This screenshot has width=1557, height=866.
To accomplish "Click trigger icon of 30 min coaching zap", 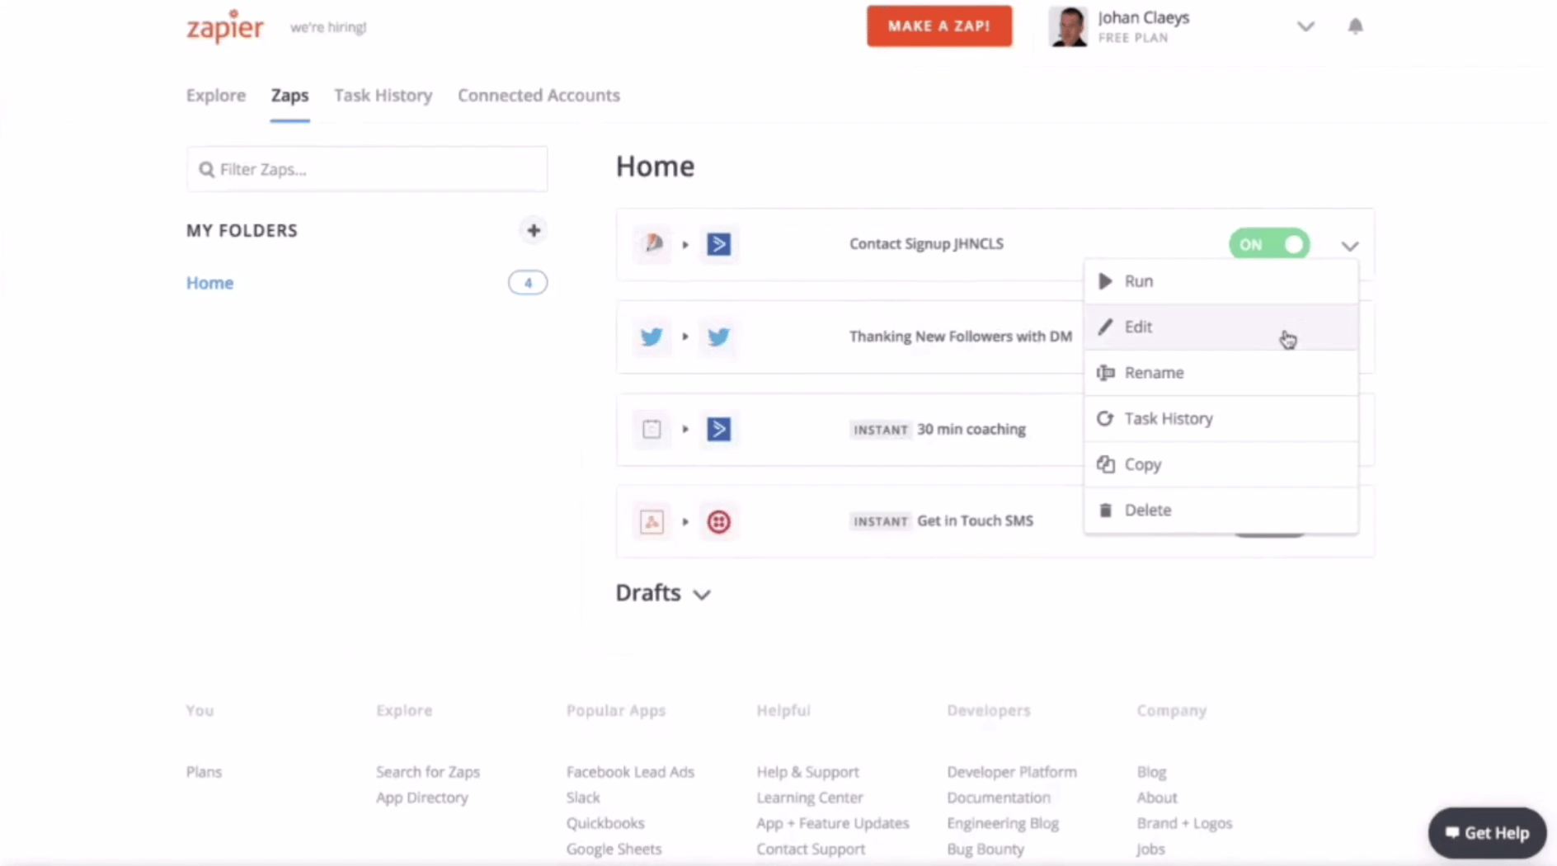I will (652, 429).
